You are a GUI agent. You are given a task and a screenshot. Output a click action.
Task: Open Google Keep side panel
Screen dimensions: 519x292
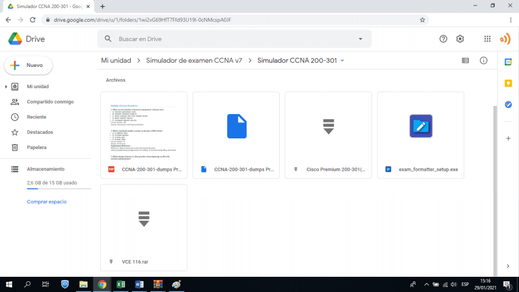(x=508, y=83)
